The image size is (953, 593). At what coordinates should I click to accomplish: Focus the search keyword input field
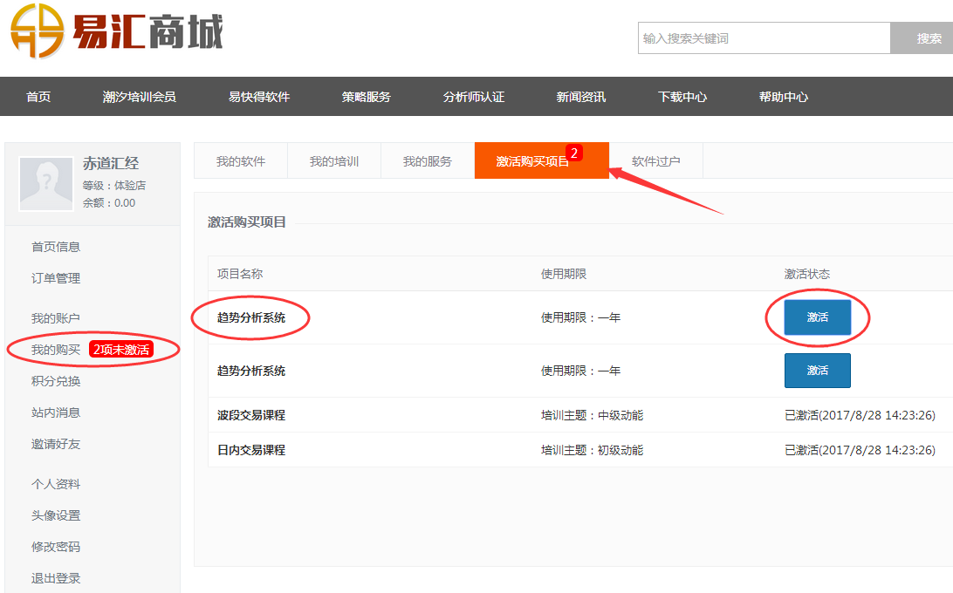(764, 38)
